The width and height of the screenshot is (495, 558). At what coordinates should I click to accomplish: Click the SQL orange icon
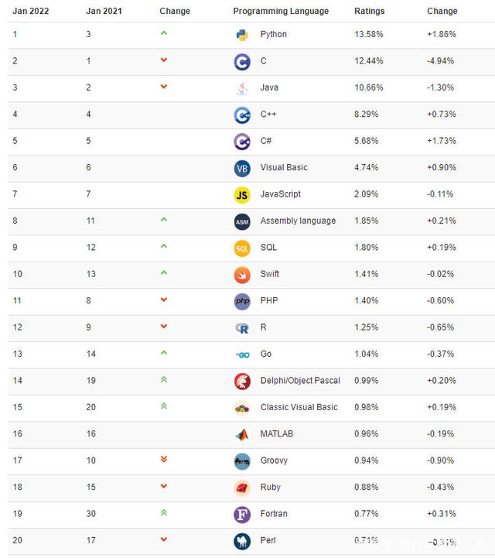point(242,248)
